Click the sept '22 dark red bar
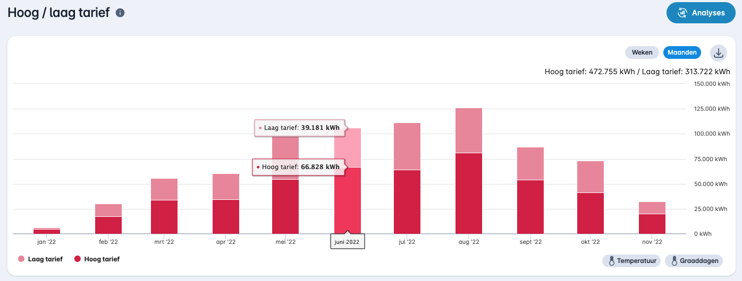The width and height of the screenshot is (742, 281). coord(530,207)
